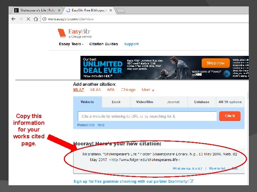257x192 pixels.
Task: Select the Video/film source tab
Action: (x=145, y=102)
